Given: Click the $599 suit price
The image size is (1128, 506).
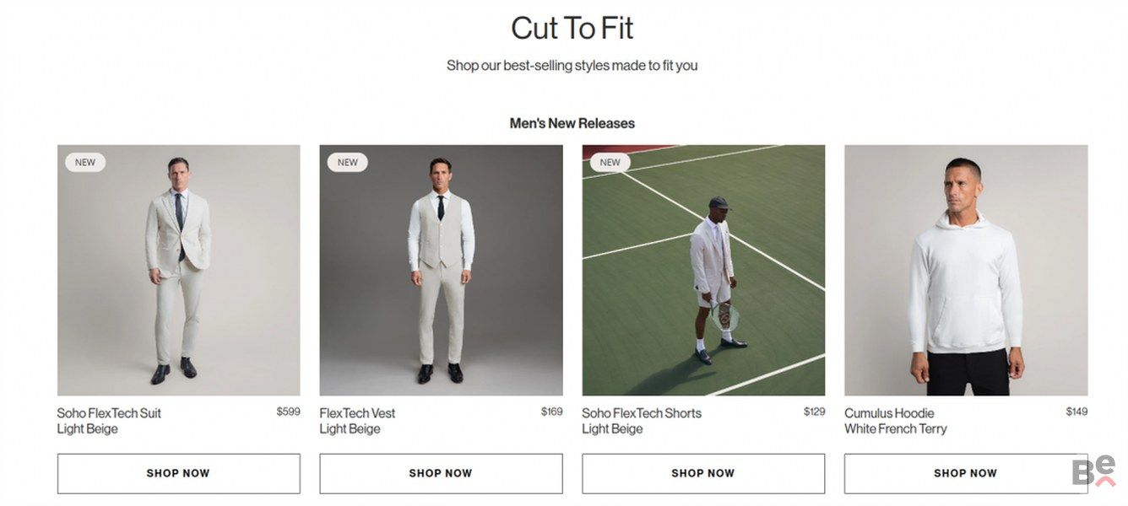Looking at the screenshot, I should click(289, 412).
